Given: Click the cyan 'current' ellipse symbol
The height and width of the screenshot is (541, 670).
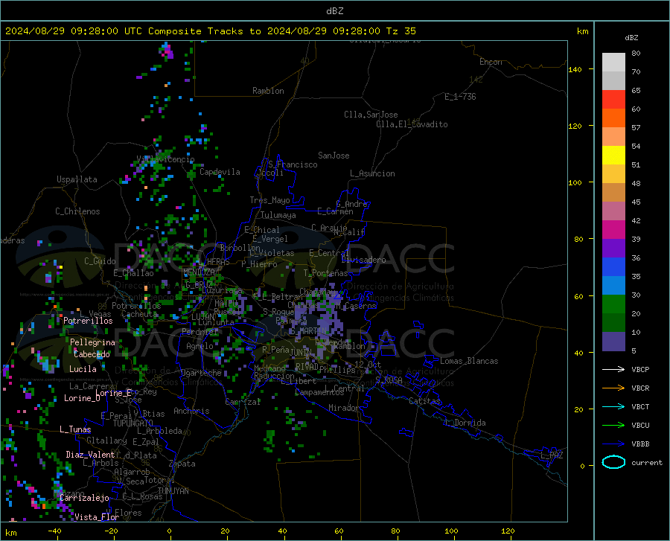Looking at the screenshot, I should pyautogui.click(x=613, y=462).
